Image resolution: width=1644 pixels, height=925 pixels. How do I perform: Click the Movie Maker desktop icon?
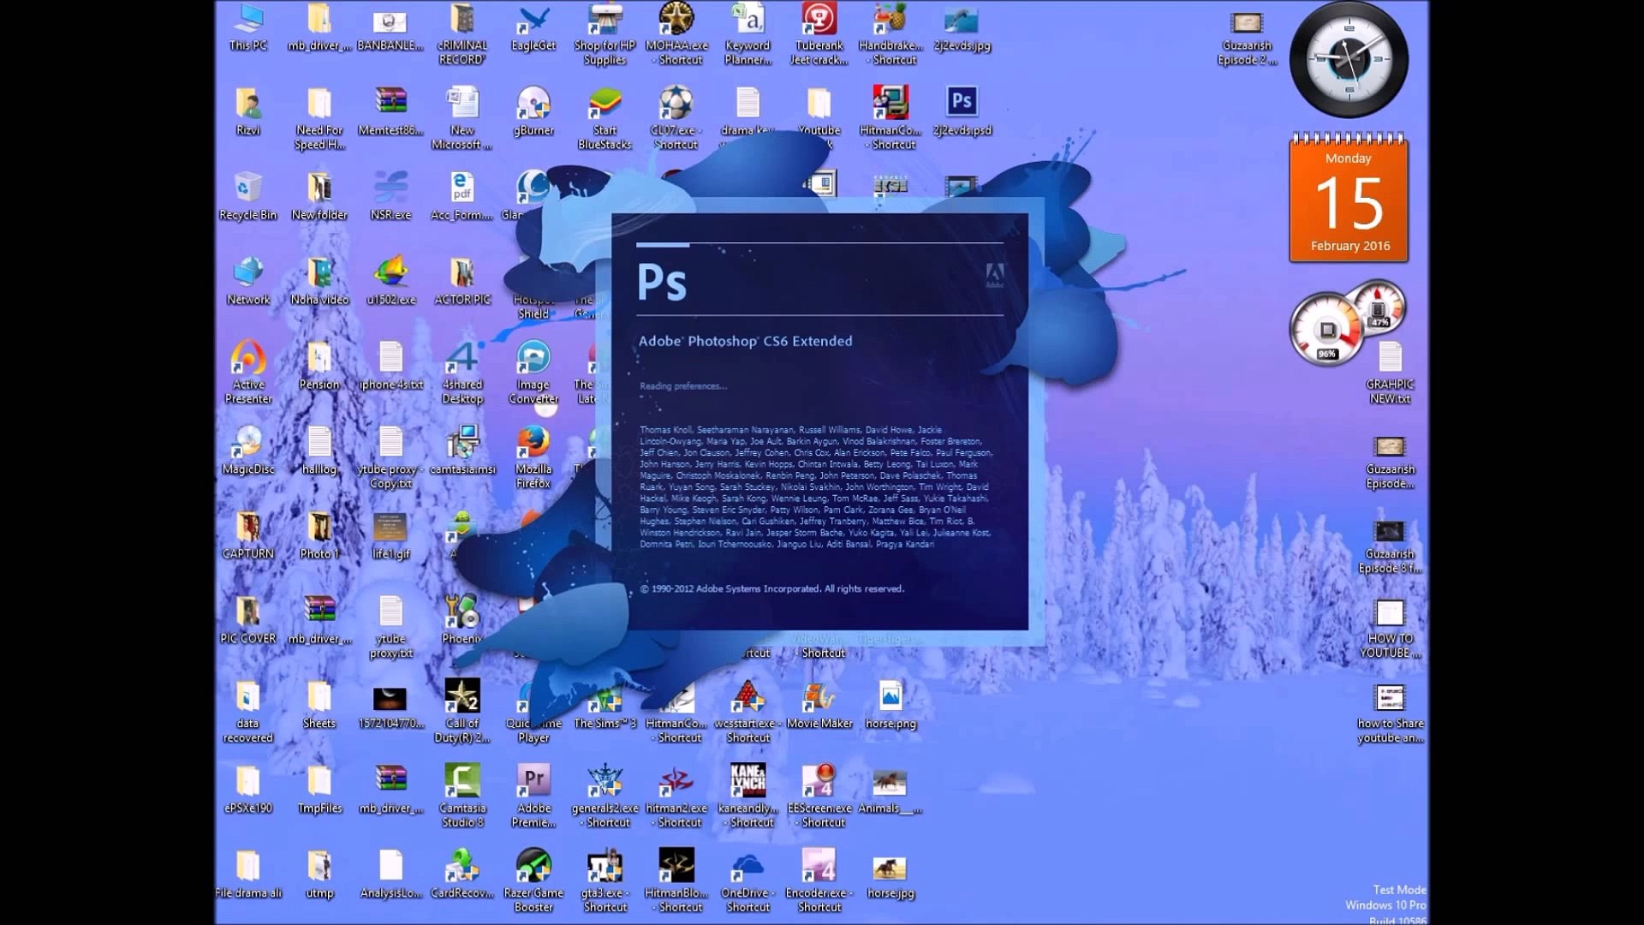(x=819, y=697)
